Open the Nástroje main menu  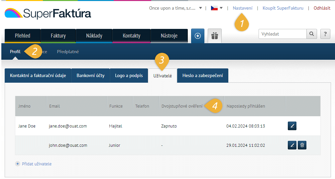click(169, 36)
